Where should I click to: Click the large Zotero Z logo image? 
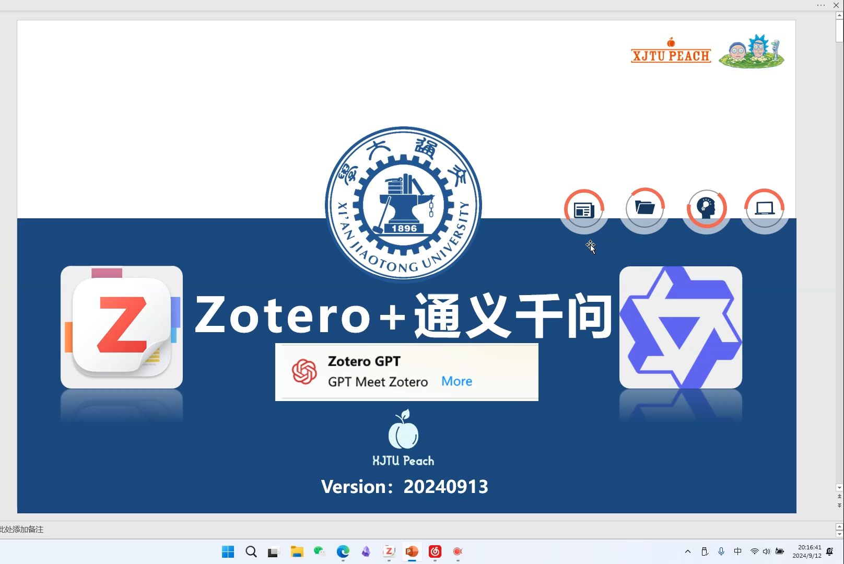122,327
